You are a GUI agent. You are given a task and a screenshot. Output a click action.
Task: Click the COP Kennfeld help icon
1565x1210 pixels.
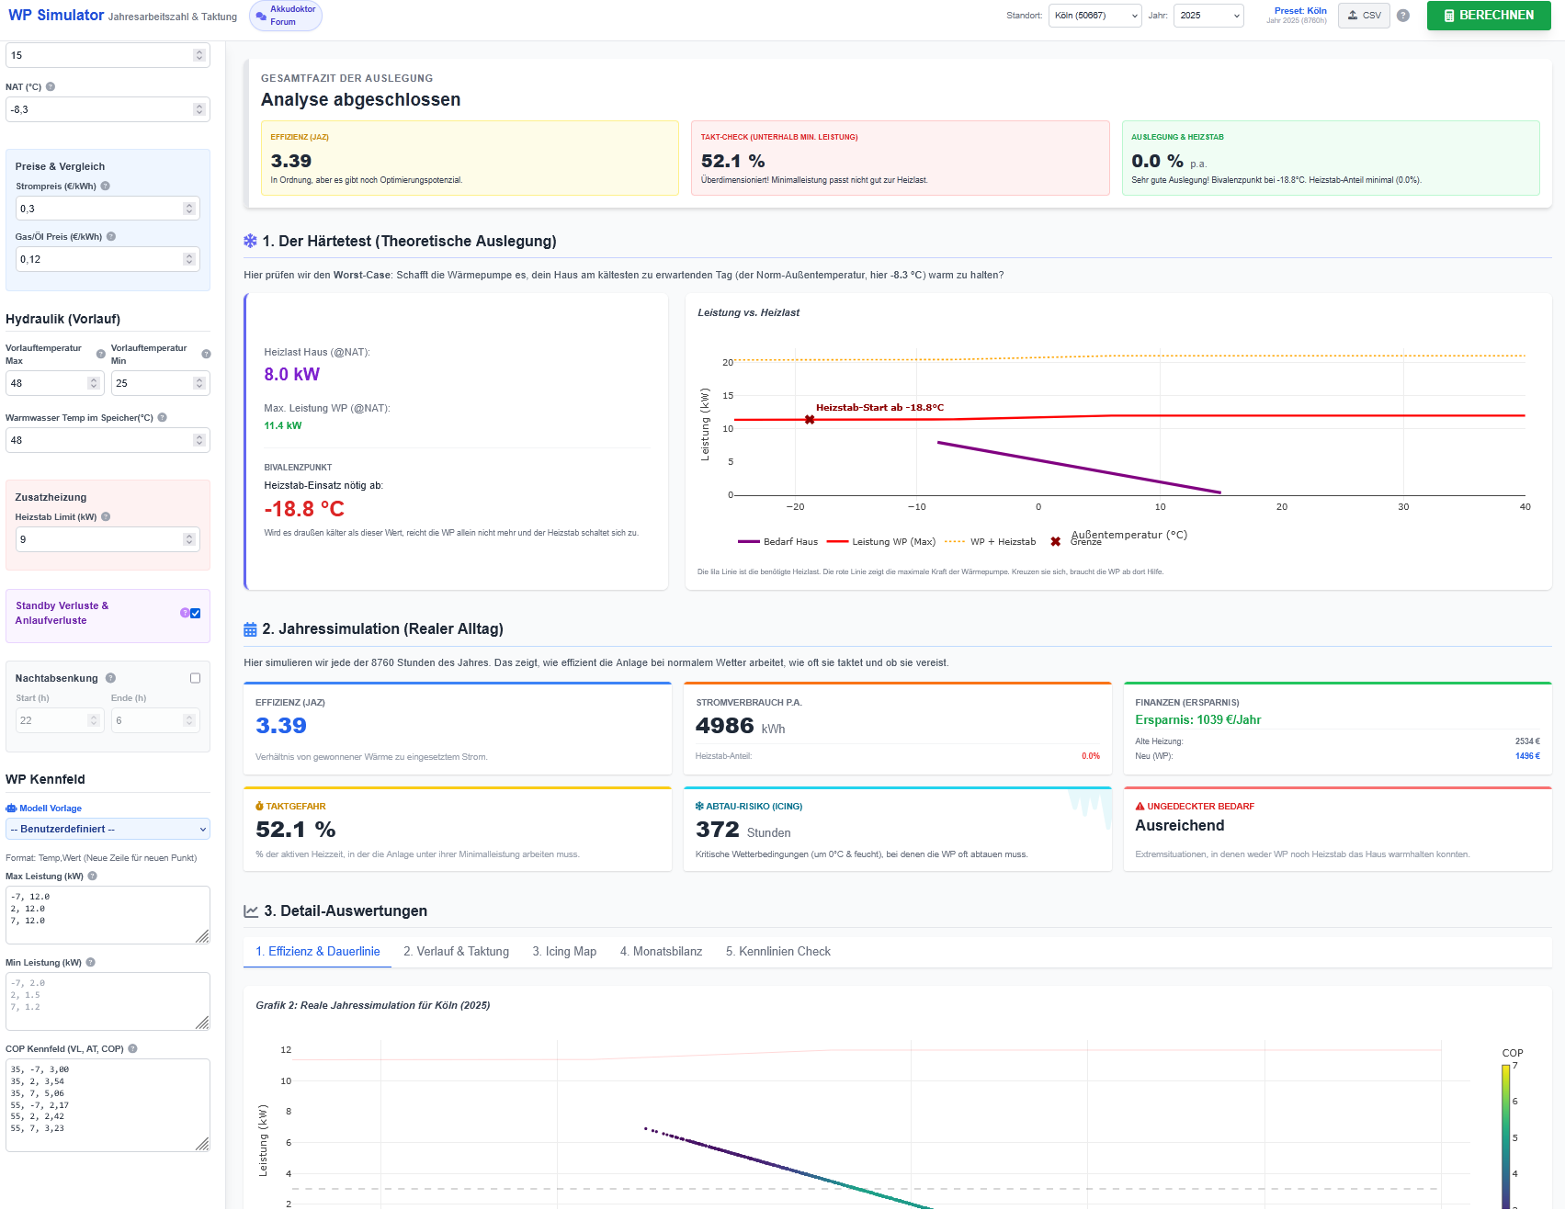pos(132,1048)
